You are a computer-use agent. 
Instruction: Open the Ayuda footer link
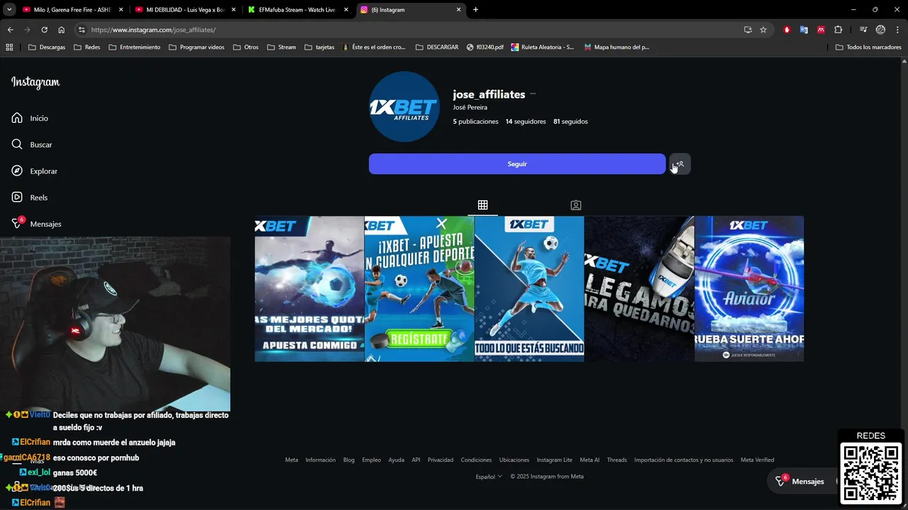[397, 460]
